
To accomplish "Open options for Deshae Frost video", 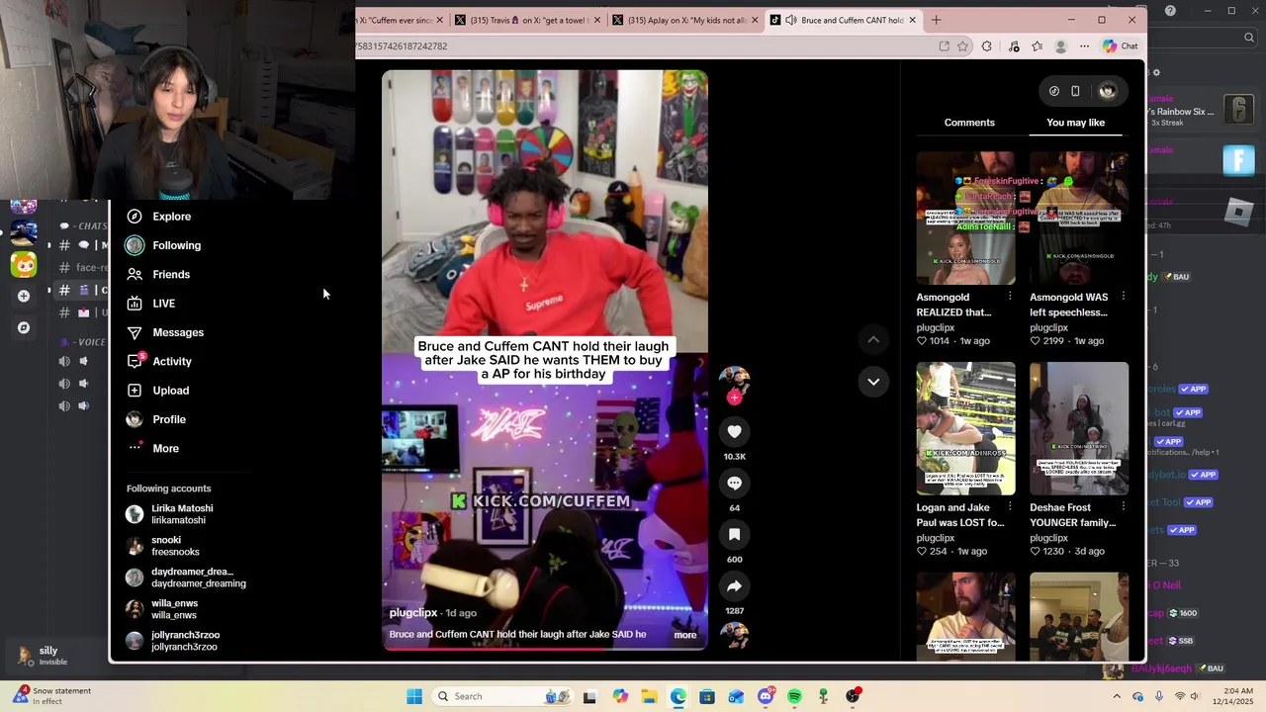I will coord(1123,507).
